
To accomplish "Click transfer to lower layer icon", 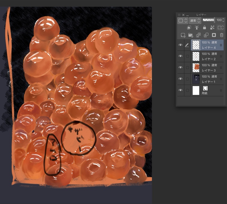I will coord(198,35).
